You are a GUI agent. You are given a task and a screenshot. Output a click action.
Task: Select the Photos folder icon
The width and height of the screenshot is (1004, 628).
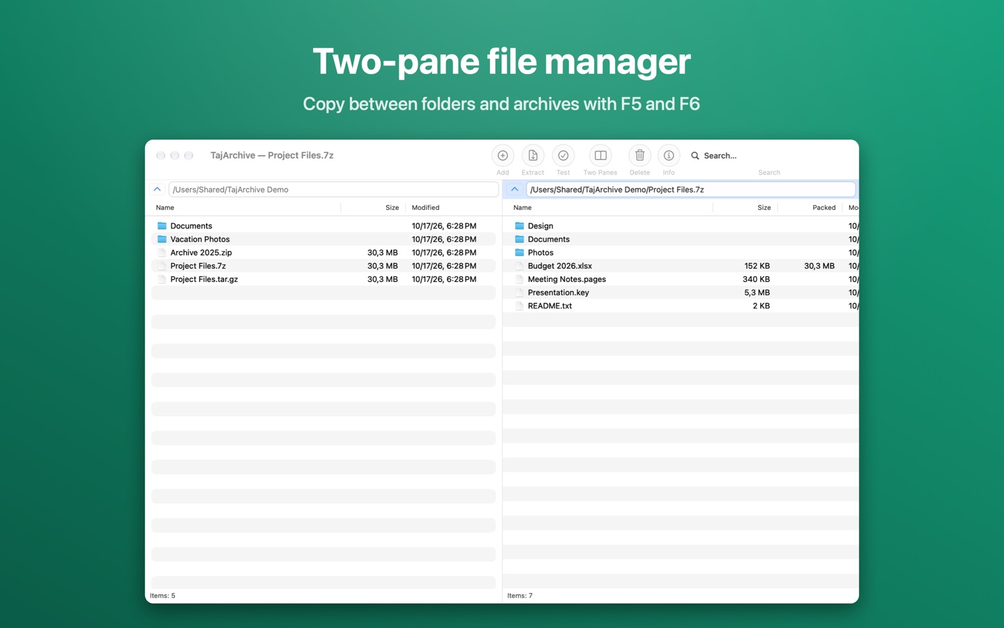pyautogui.click(x=519, y=253)
